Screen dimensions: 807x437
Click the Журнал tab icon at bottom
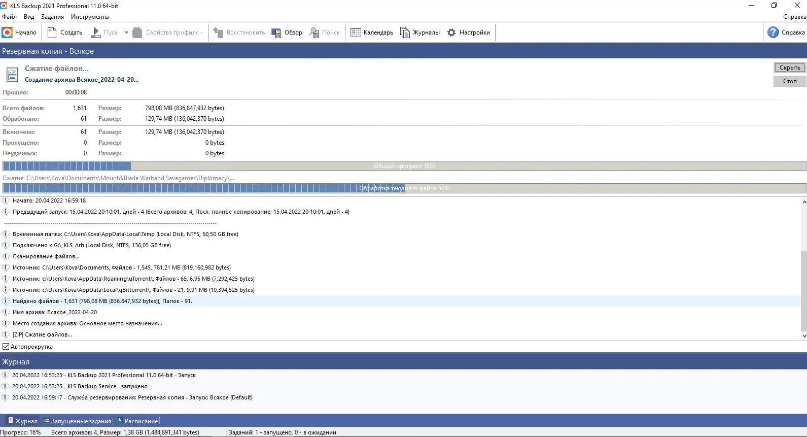10,421
